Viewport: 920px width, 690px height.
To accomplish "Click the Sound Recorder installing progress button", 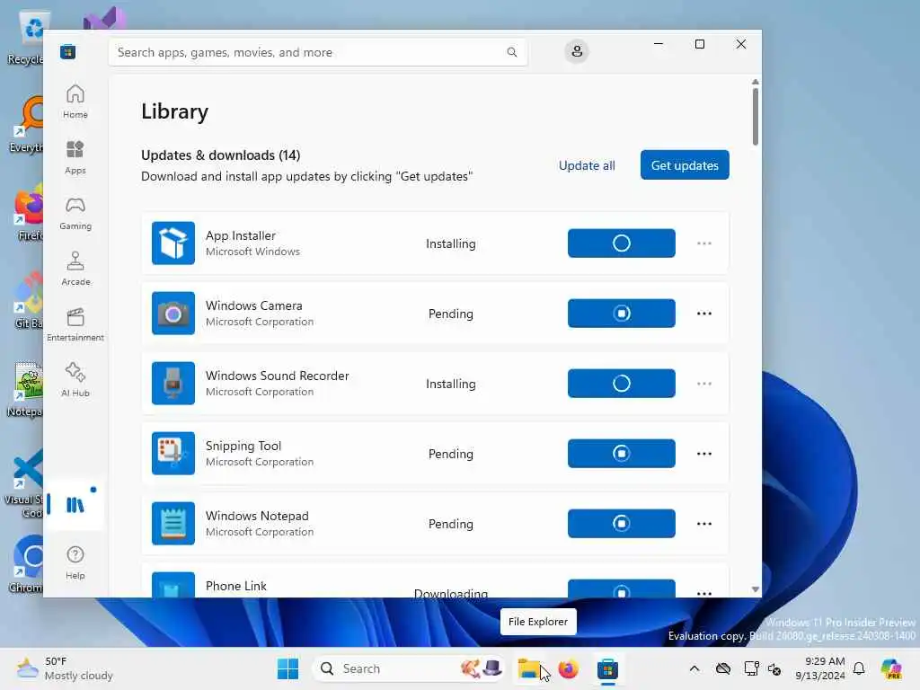I will (x=622, y=383).
